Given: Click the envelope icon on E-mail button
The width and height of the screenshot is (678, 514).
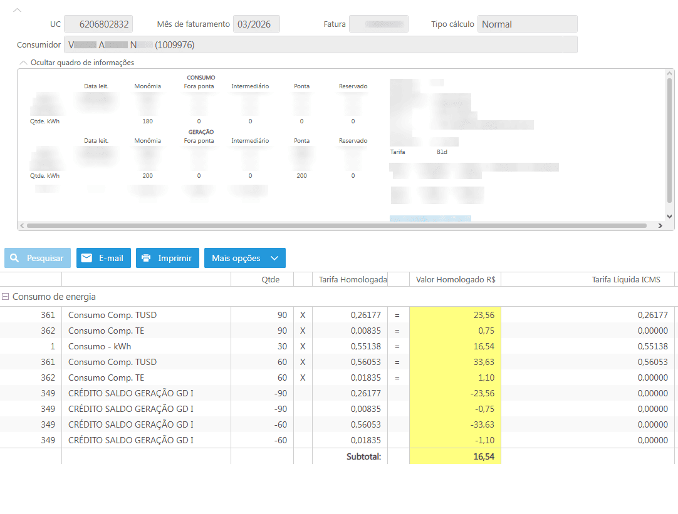Looking at the screenshot, I should coord(86,258).
